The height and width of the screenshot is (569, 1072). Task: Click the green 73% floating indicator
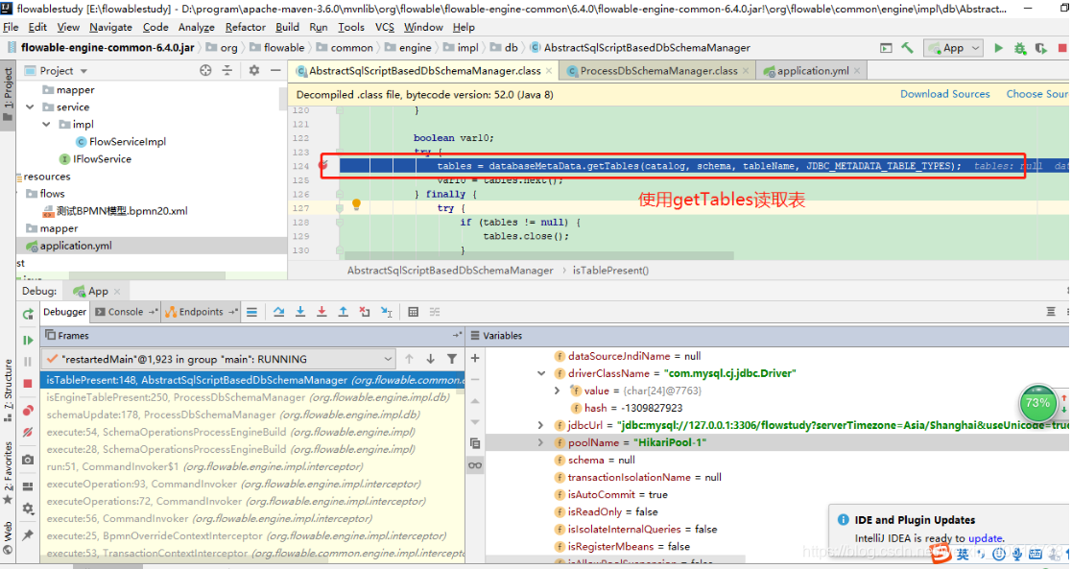coord(1037,404)
